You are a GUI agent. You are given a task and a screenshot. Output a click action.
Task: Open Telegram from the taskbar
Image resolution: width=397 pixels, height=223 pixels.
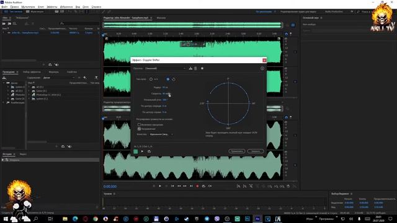(207, 219)
